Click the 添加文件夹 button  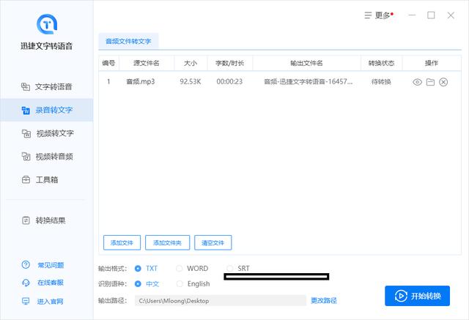167,242
